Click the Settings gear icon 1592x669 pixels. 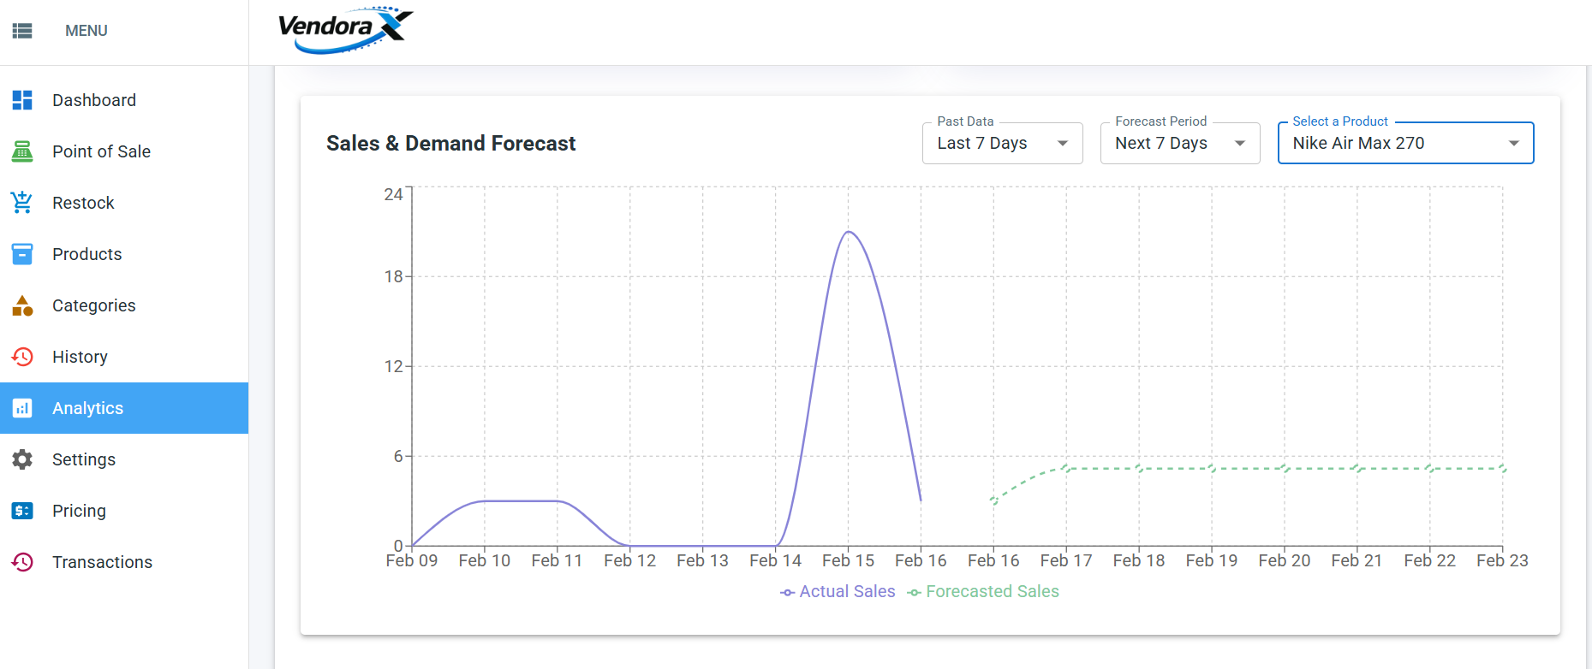[22, 459]
